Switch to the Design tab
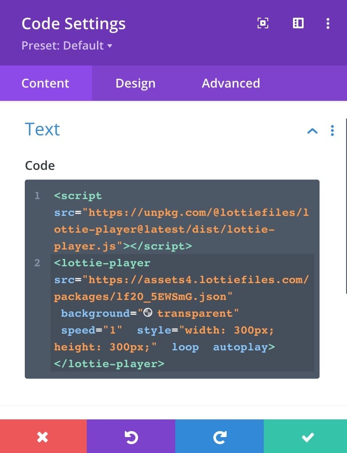Screen dimensions: 347x453 135,83
